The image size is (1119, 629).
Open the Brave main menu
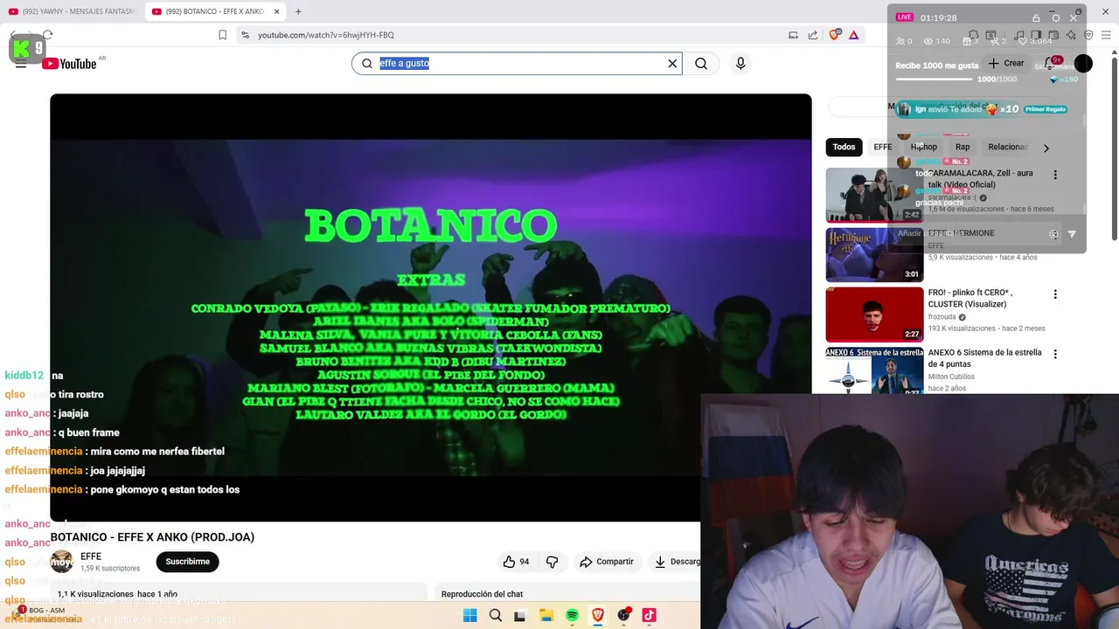(1108, 35)
